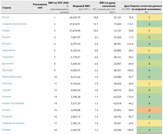
Task: Open the Индия country link
Action: coord(6,30)
